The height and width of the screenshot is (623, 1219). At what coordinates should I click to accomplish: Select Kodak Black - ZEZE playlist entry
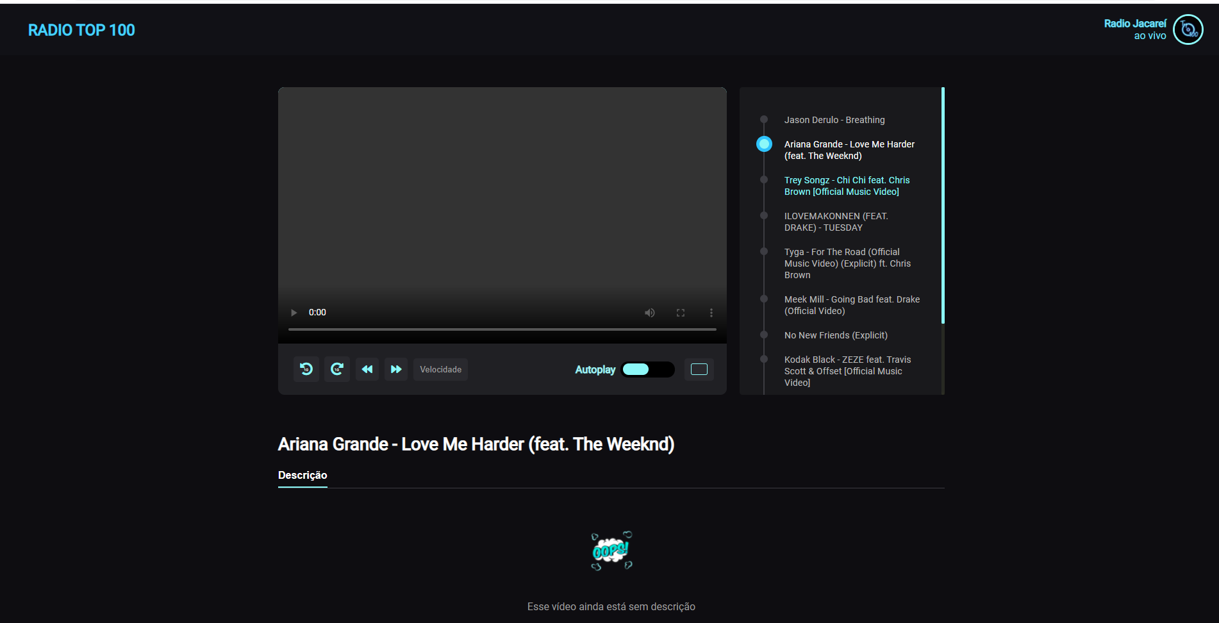[848, 371]
